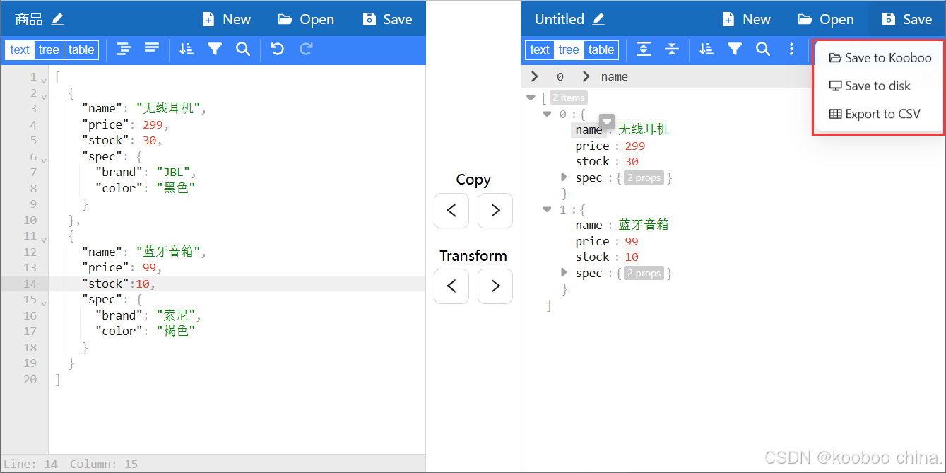Image resolution: width=946 pixels, height=473 pixels.
Task: Open the Save menu in right editor header
Action: coord(907,19)
